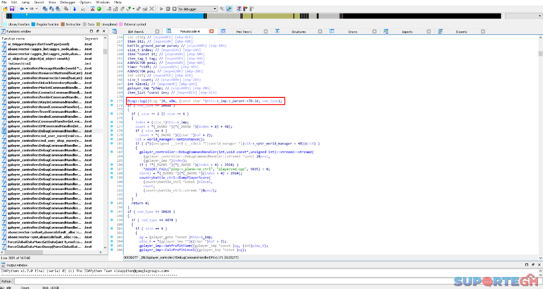Open the Edit menu
This screenshot has width=543, height=289.
coord(14,2)
